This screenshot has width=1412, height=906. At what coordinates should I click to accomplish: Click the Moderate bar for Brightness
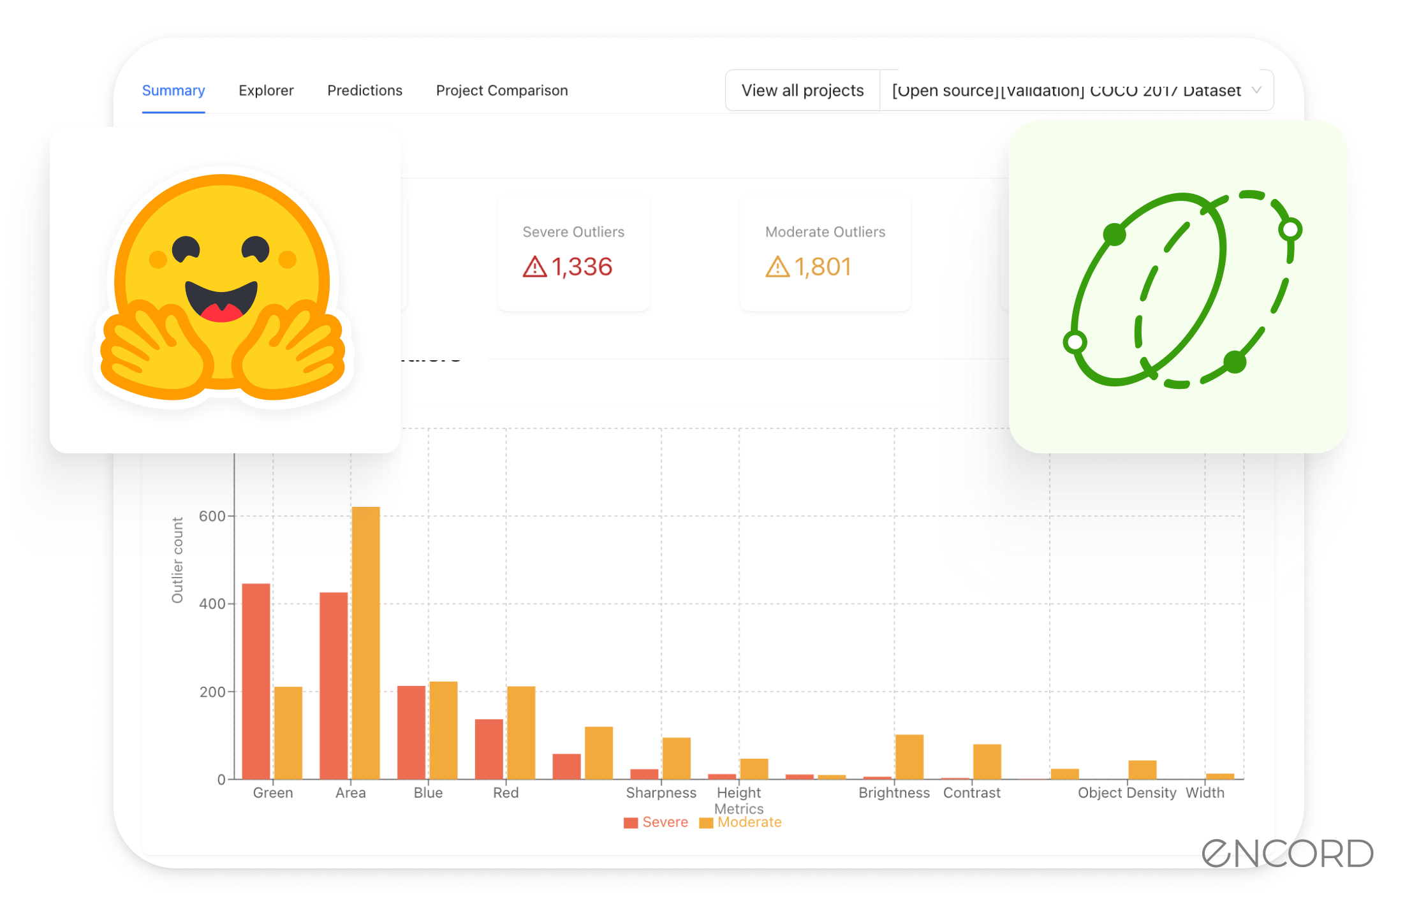point(909,757)
